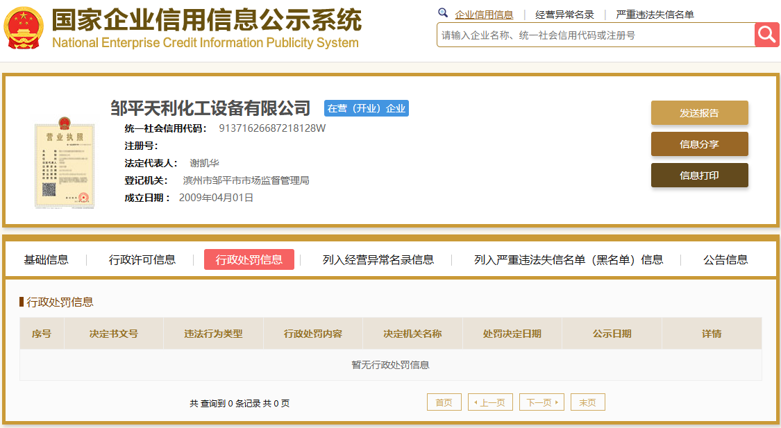Click the 决定书文号 column header
The width and height of the screenshot is (781, 428).
(x=114, y=334)
